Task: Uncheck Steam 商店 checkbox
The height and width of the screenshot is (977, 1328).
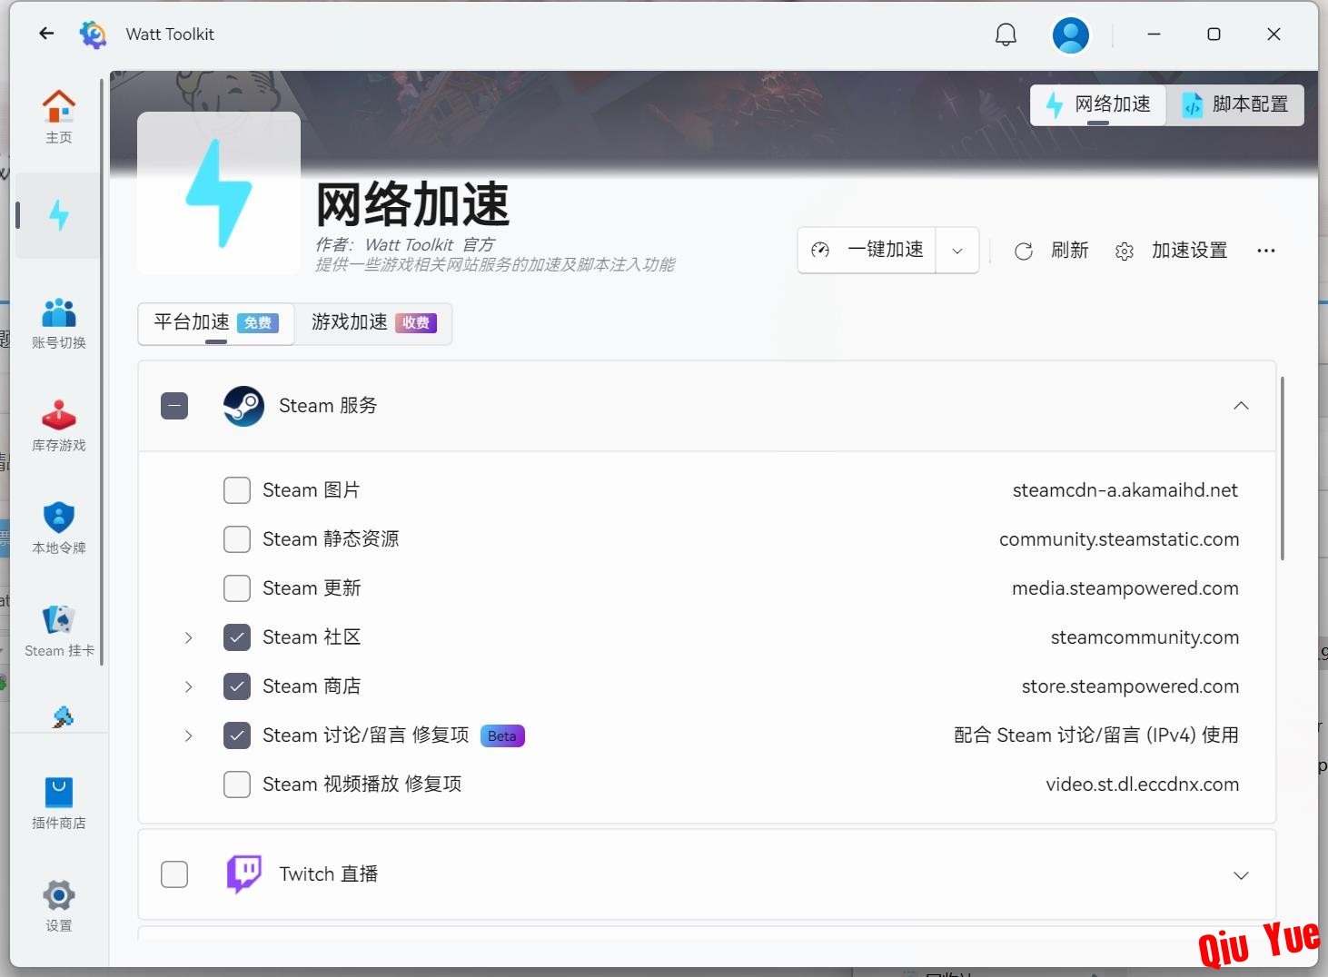Action: pos(237,686)
